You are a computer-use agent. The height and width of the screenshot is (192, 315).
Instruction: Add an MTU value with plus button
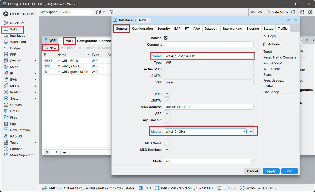click(x=167, y=94)
